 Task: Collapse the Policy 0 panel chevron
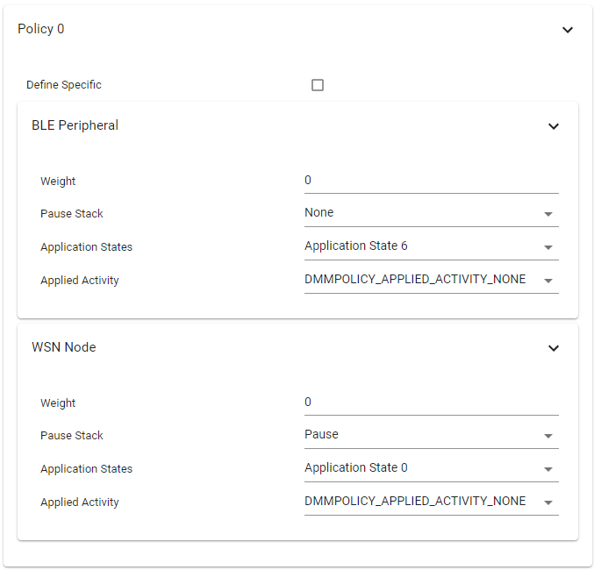pos(568,30)
